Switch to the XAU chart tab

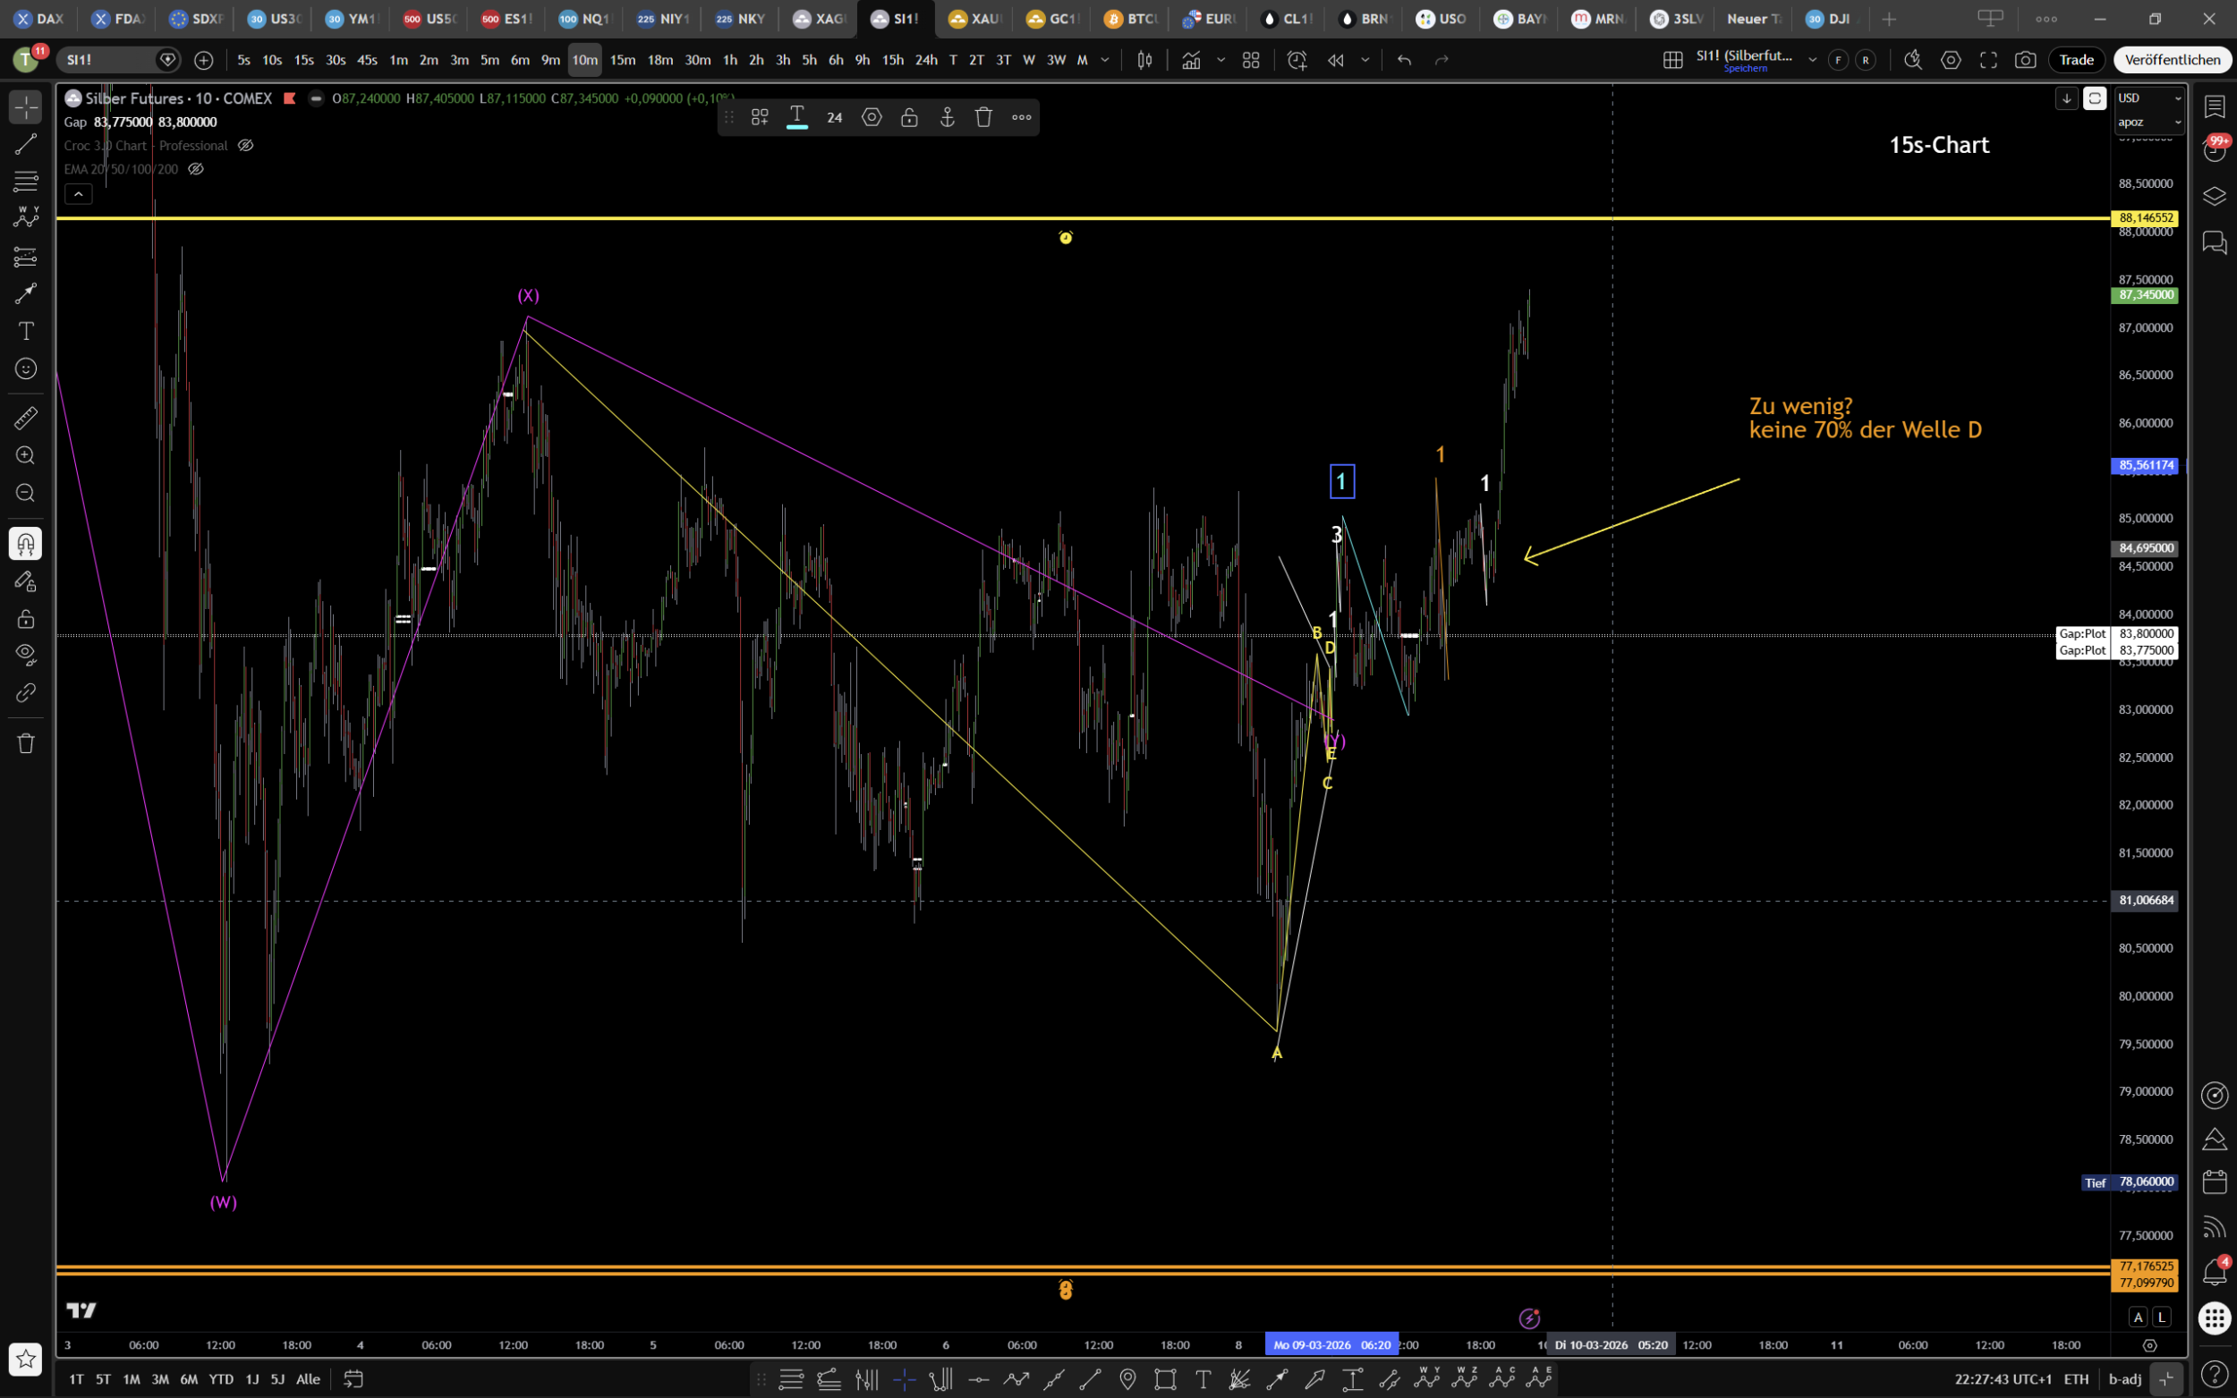click(975, 19)
